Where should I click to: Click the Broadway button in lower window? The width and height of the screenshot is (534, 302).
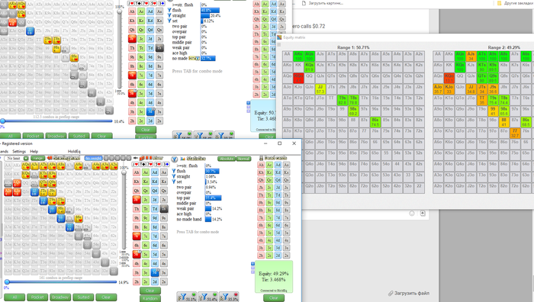click(60, 297)
